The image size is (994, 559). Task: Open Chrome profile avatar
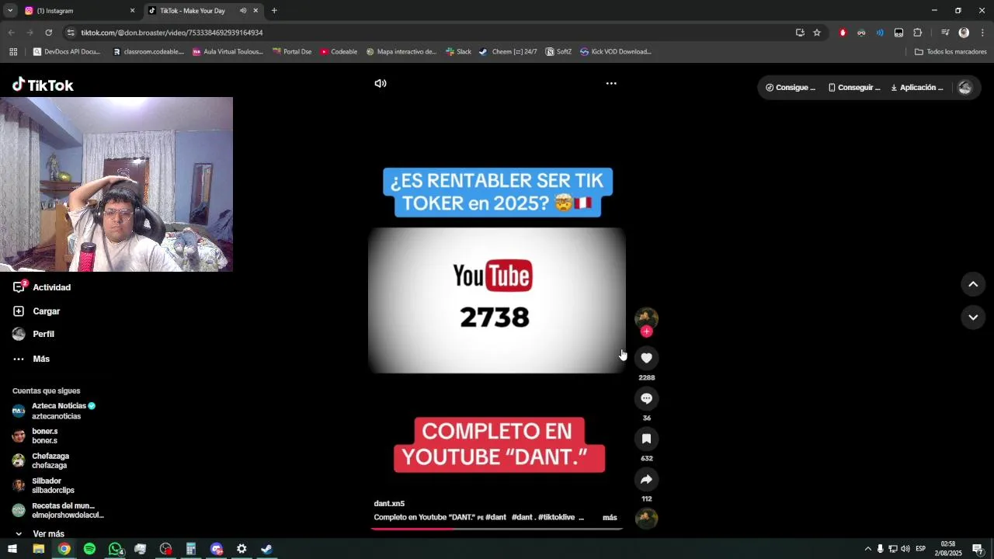point(964,33)
